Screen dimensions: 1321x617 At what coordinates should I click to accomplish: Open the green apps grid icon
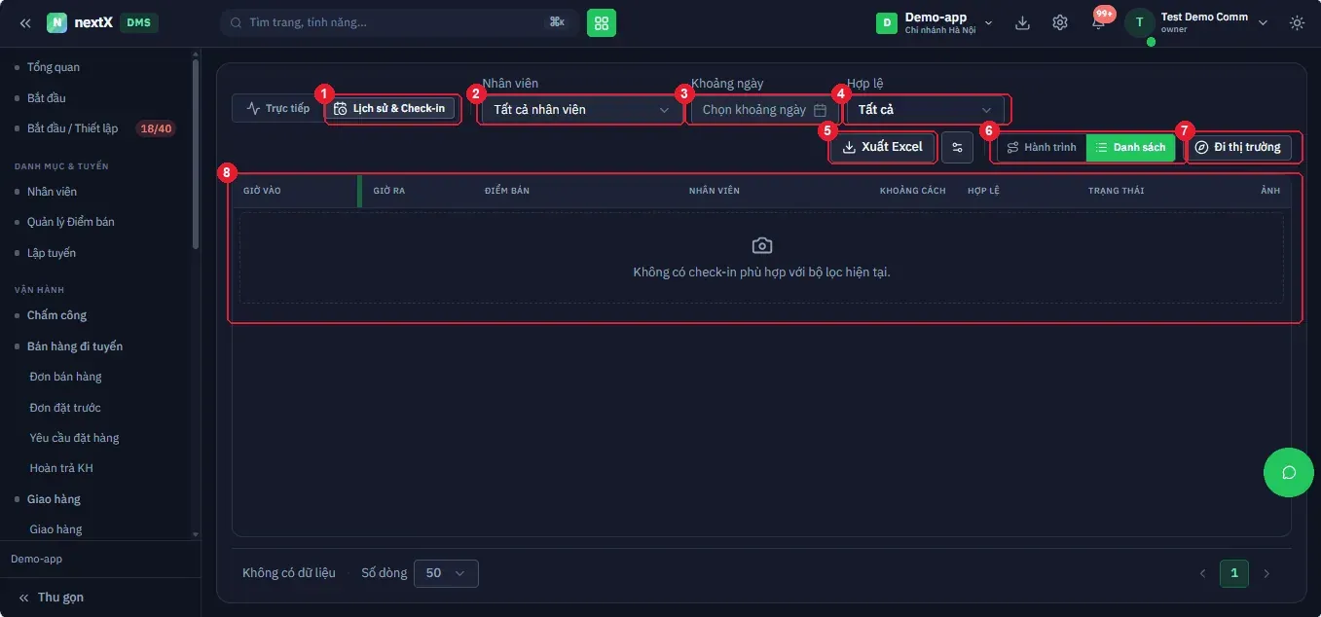coord(602,22)
